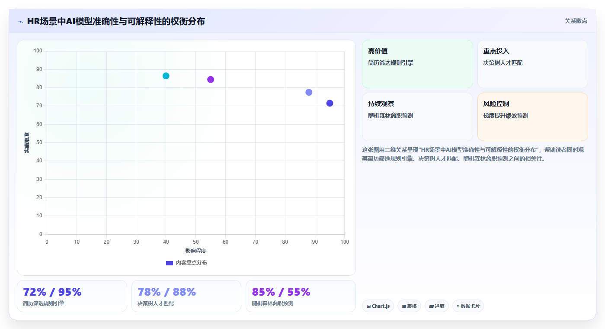Screen dimensions: 605x329
Task: Select the light-blue scatter point at x=88
Action: (309, 92)
